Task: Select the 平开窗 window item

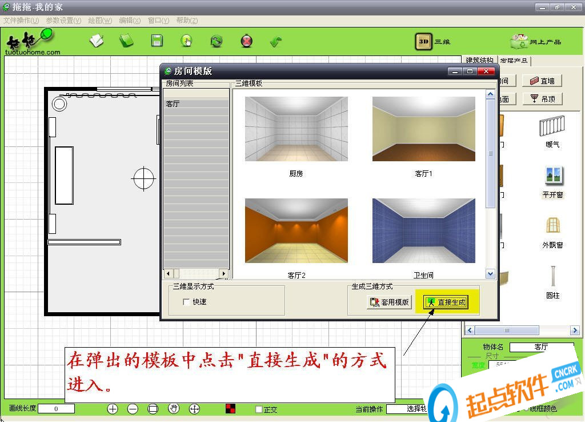Action: (552, 182)
